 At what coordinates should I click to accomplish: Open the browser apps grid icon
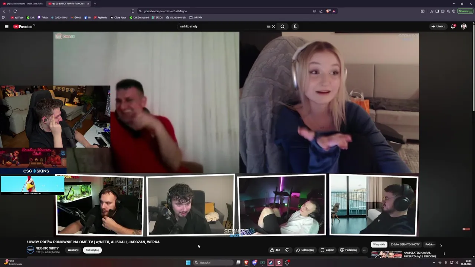pyautogui.click(x=4, y=17)
